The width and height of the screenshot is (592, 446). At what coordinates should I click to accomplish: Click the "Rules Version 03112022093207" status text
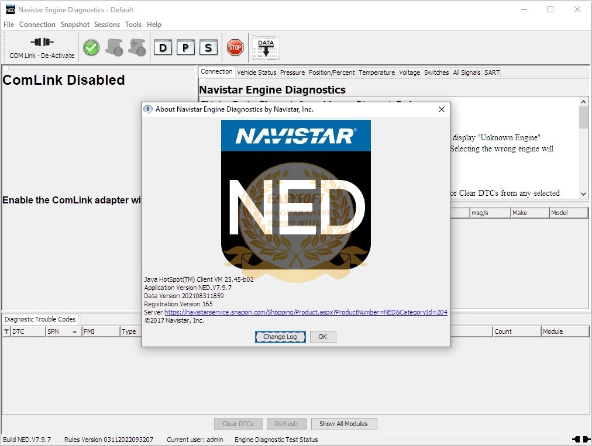click(x=109, y=440)
